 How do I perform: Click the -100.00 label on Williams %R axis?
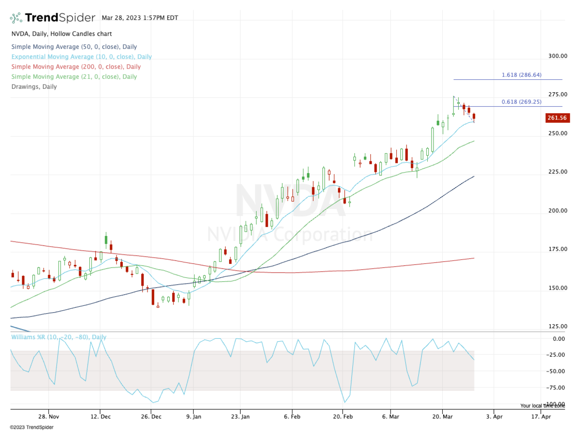[555, 404]
